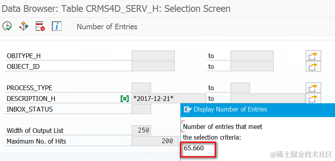Click OBJECT_ID upper 'to' field
This screenshot has height=161, width=335.
point(252,66)
